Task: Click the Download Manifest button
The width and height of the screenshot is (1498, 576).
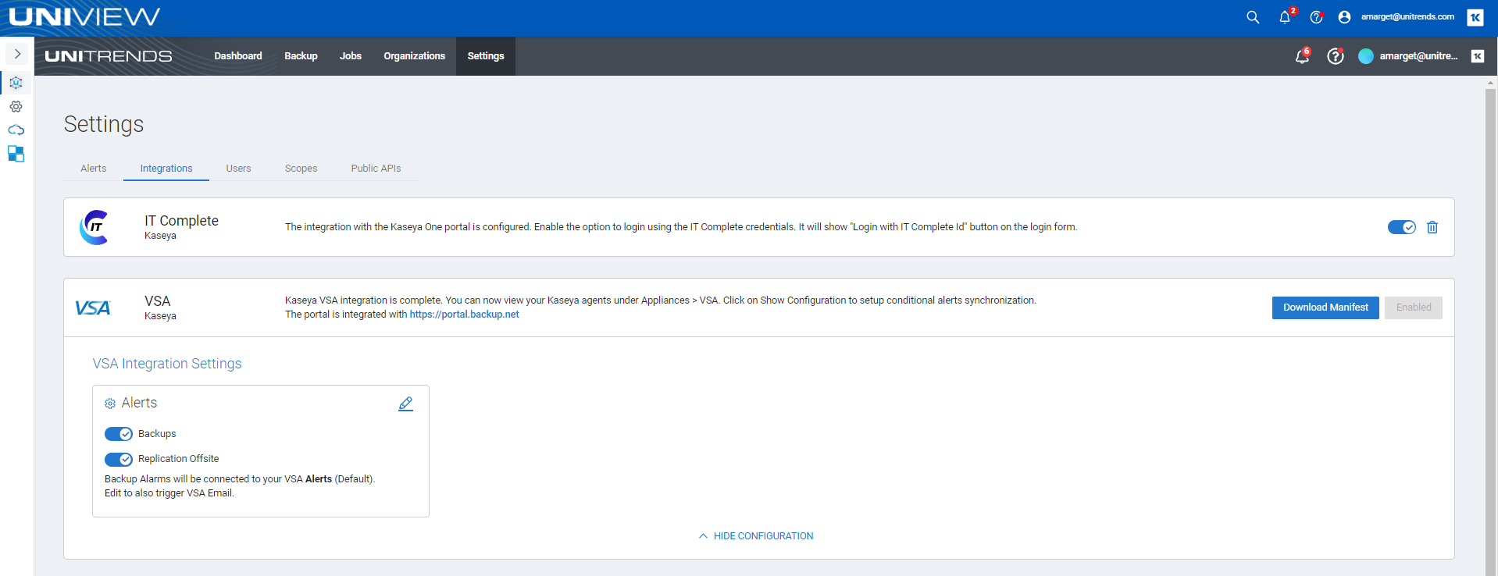Action: (1325, 308)
